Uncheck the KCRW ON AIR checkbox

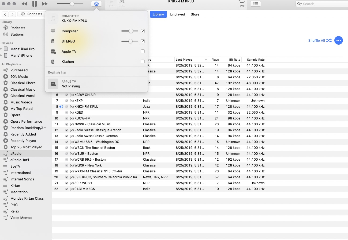click(x=67, y=95)
